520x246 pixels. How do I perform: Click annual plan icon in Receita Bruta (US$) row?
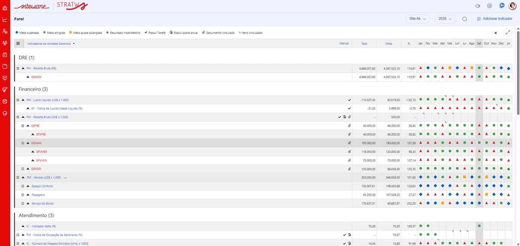pos(344,117)
